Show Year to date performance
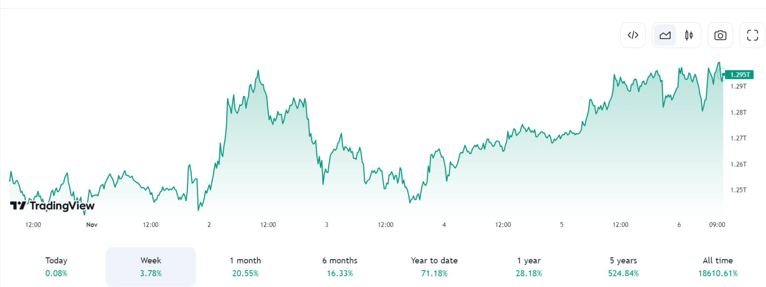The height and width of the screenshot is (287, 766). (x=434, y=266)
